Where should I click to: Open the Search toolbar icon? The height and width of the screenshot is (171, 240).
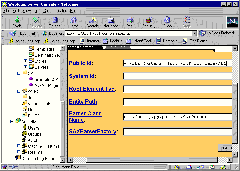click(x=92, y=22)
